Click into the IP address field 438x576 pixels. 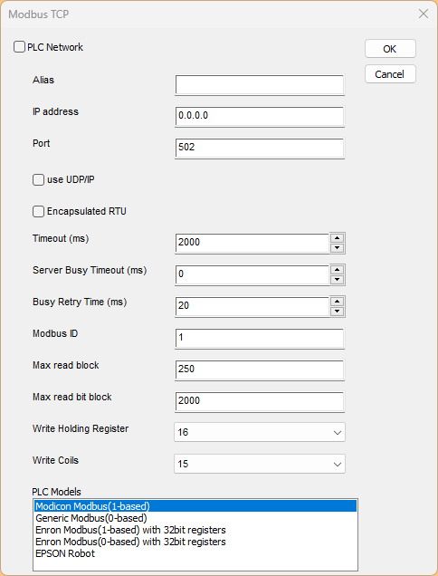tap(260, 116)
